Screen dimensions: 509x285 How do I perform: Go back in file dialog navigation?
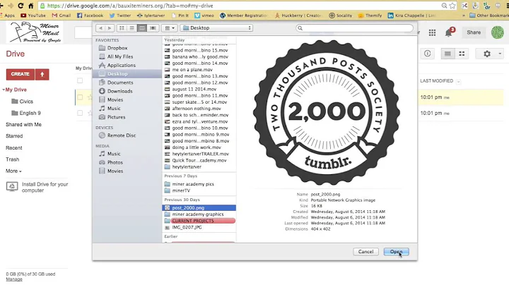[100, 28]
